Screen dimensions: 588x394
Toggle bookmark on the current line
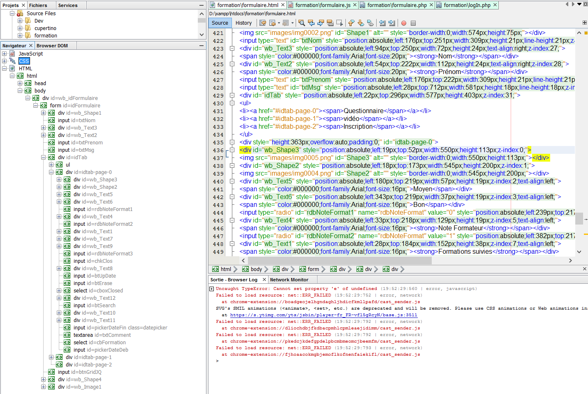point(370,23)
